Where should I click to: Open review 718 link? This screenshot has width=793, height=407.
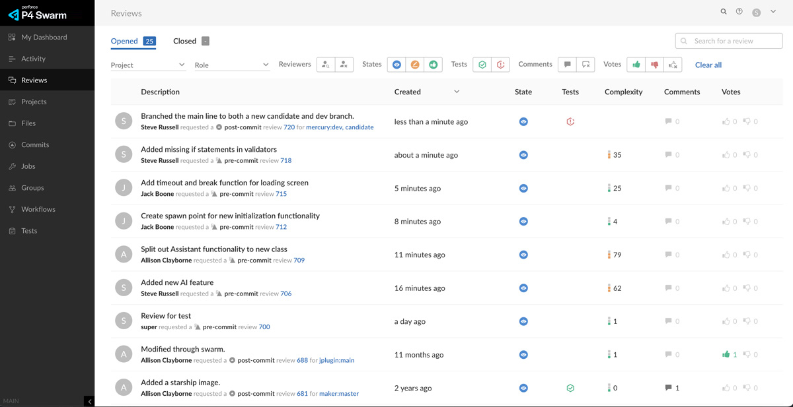click(285, 160)
